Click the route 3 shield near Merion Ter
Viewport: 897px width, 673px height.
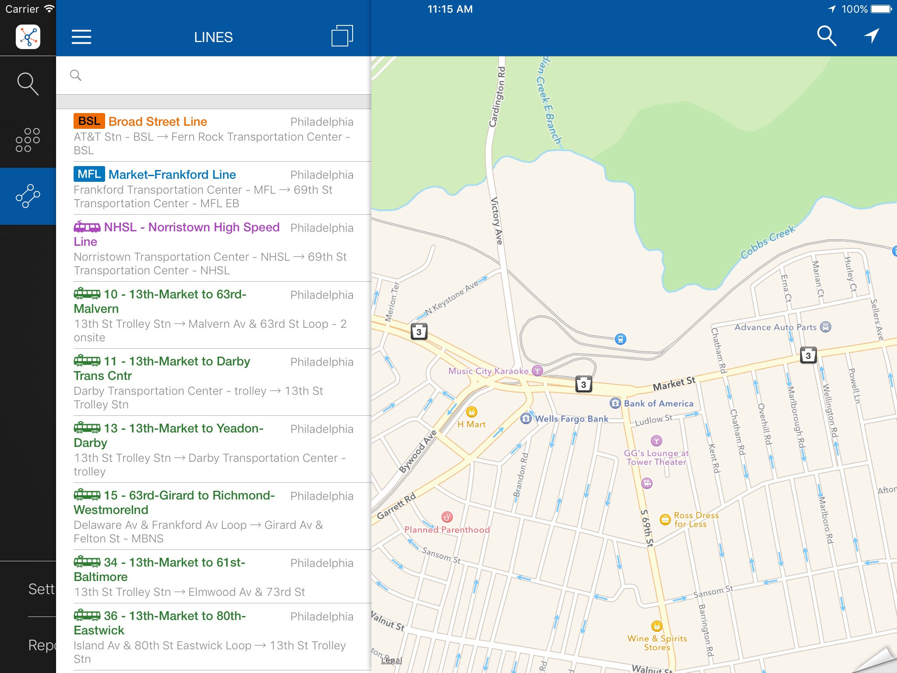419,332
